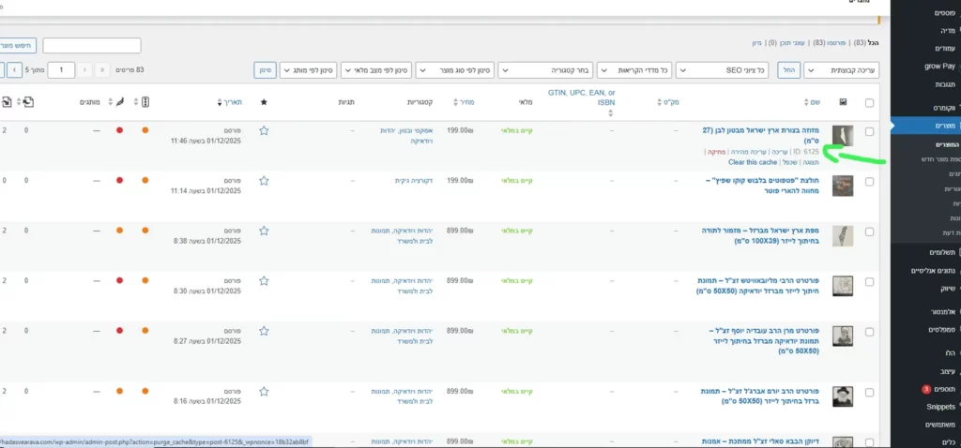Expand the כל ציוני SEO filter dropdown
The width and height of the screenshot is (961, 448).
click(x=722, y=70)
